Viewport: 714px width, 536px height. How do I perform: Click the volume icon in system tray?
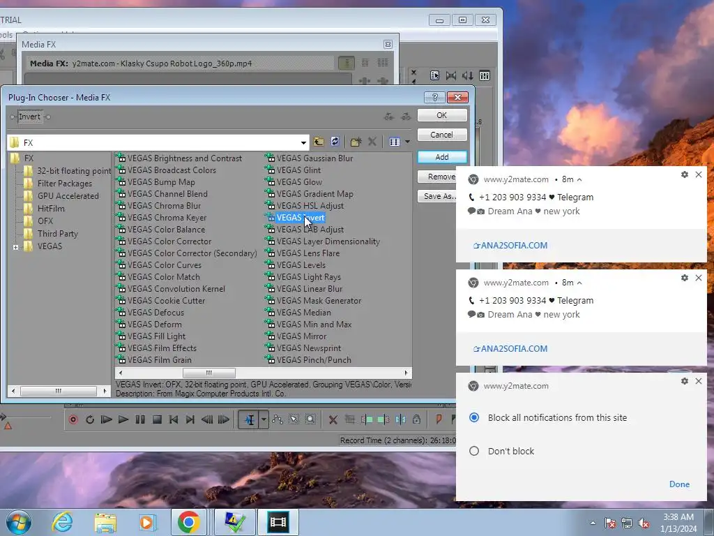pyautogui.click(x=644, y=523)
